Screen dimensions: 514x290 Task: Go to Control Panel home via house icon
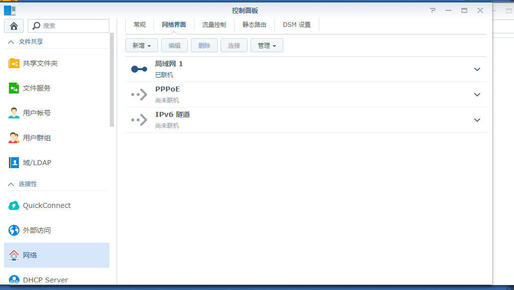point(13,25)
